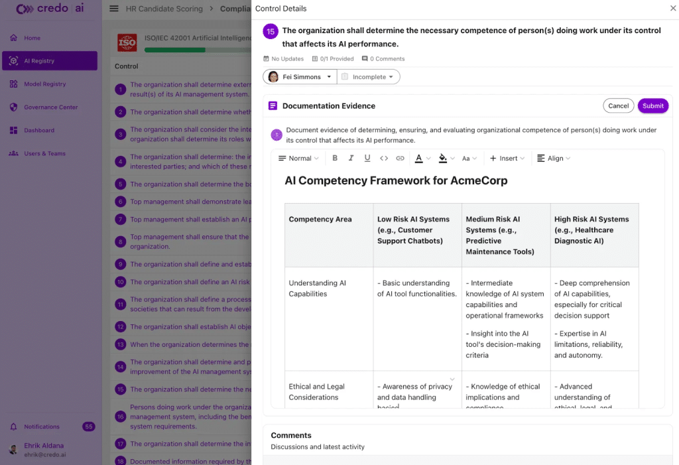The image size is (679, 465).
Task: Click the No Updates calendar icon
Action: tap(266, 59)
